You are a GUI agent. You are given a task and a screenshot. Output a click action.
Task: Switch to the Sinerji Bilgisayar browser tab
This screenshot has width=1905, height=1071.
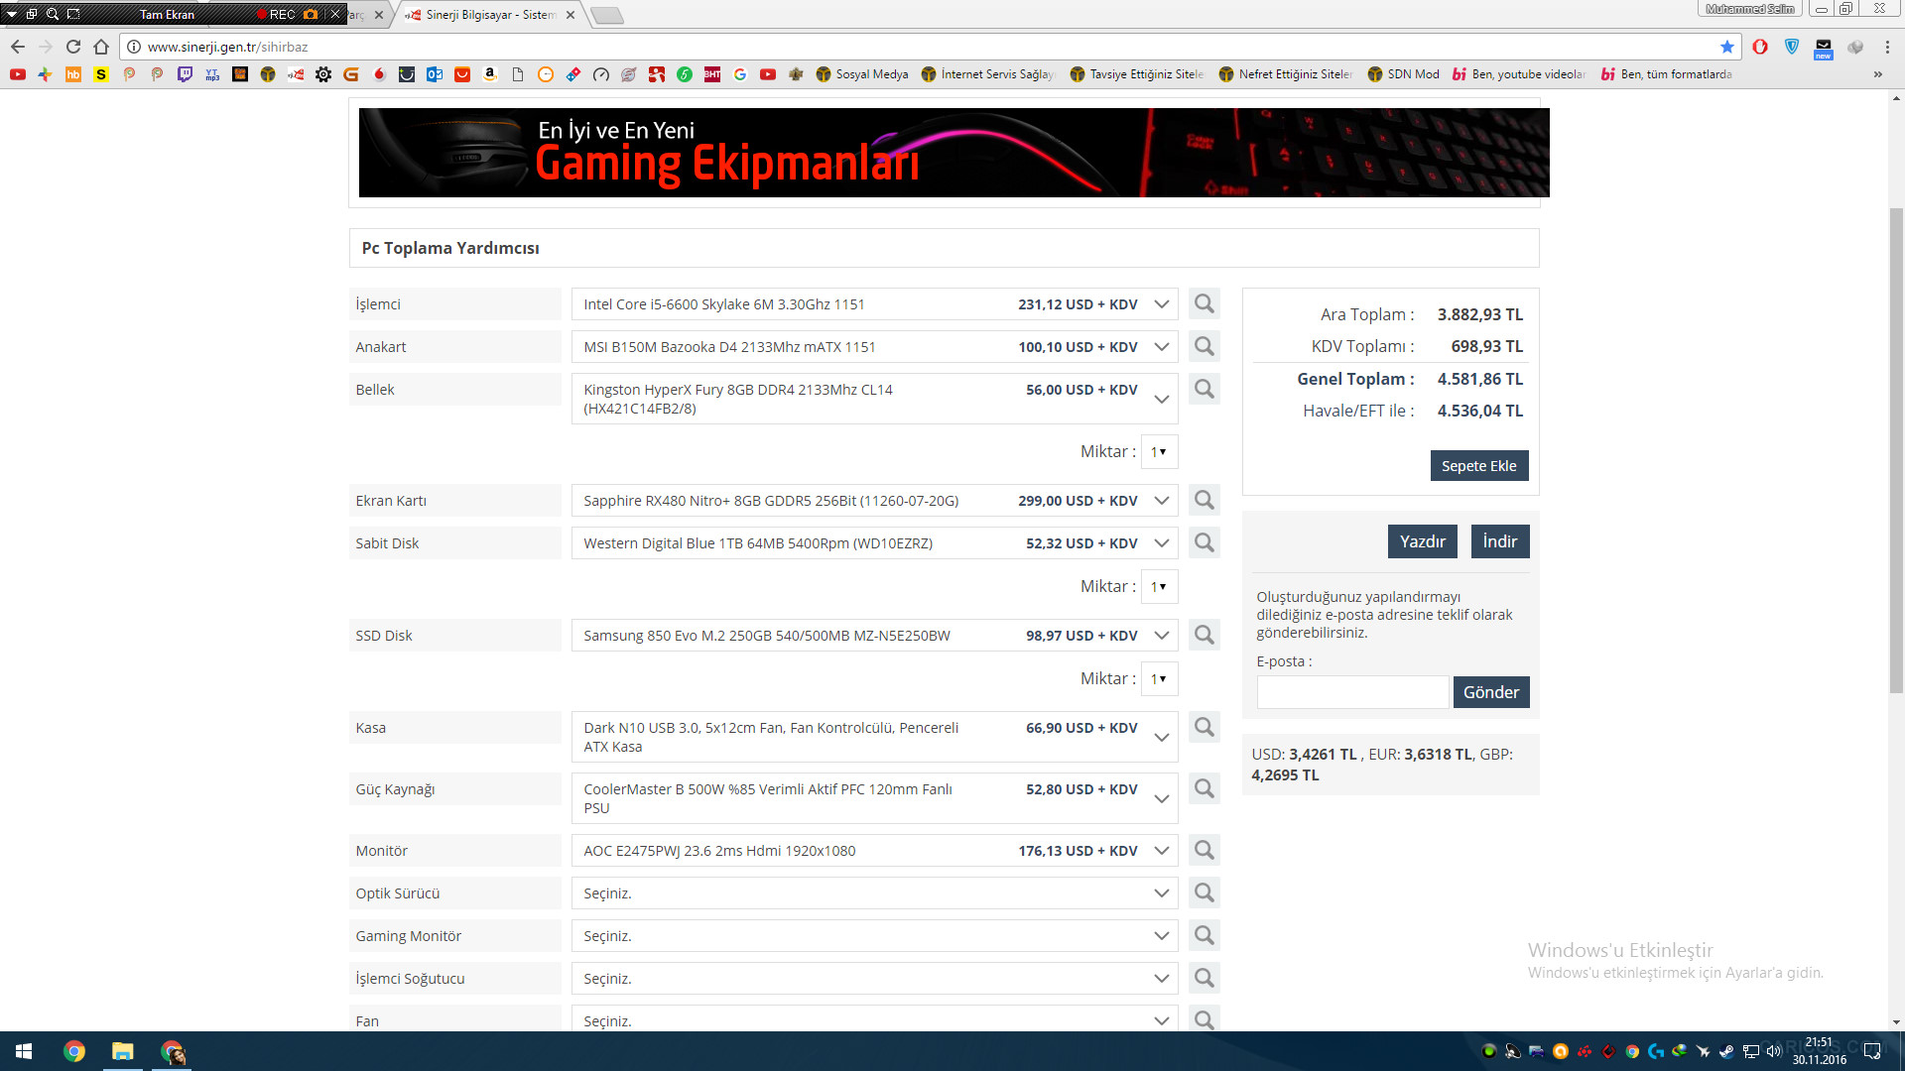(x=488, y=15)
